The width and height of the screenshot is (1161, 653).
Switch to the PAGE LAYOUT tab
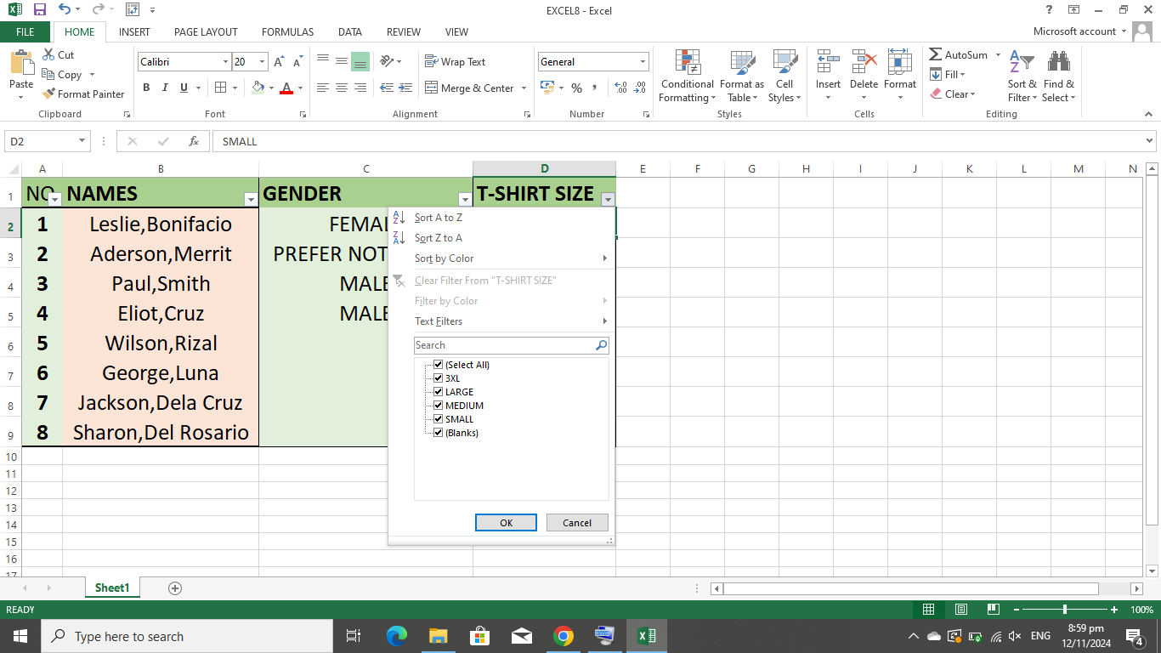pyautogui.click(x=206, y=32)
